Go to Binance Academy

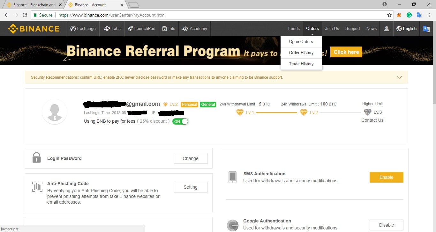(195, 29)
